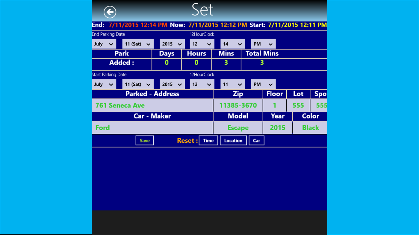
Task: Click the Save button
Action: [145, 140]
